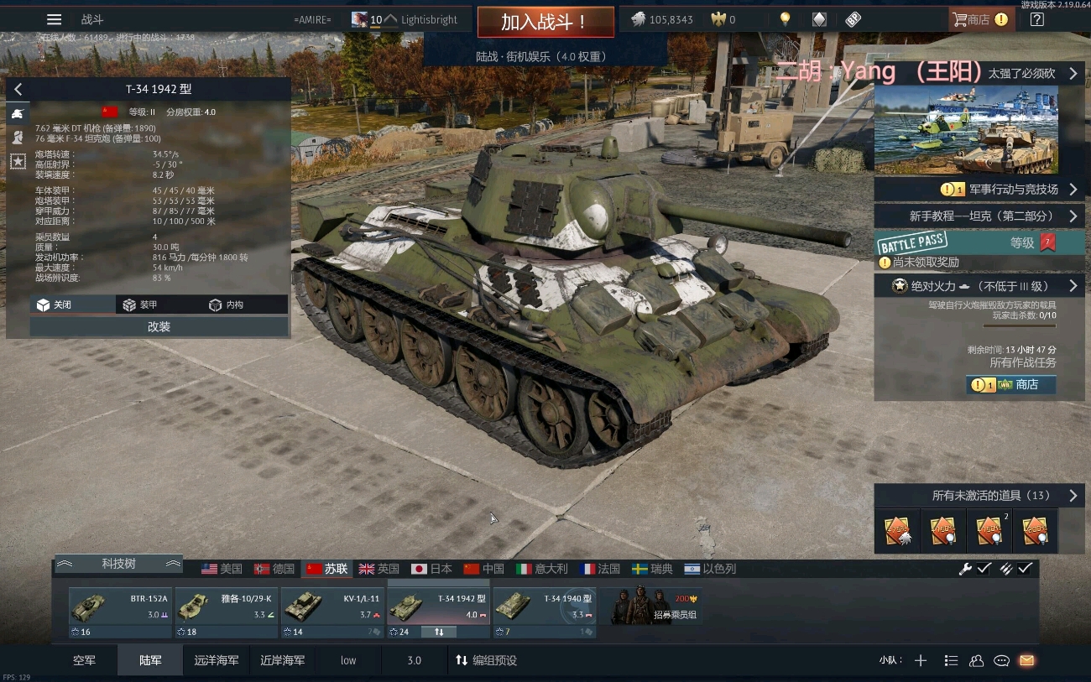Click the 改装 modifications button

tap(159, 326)
